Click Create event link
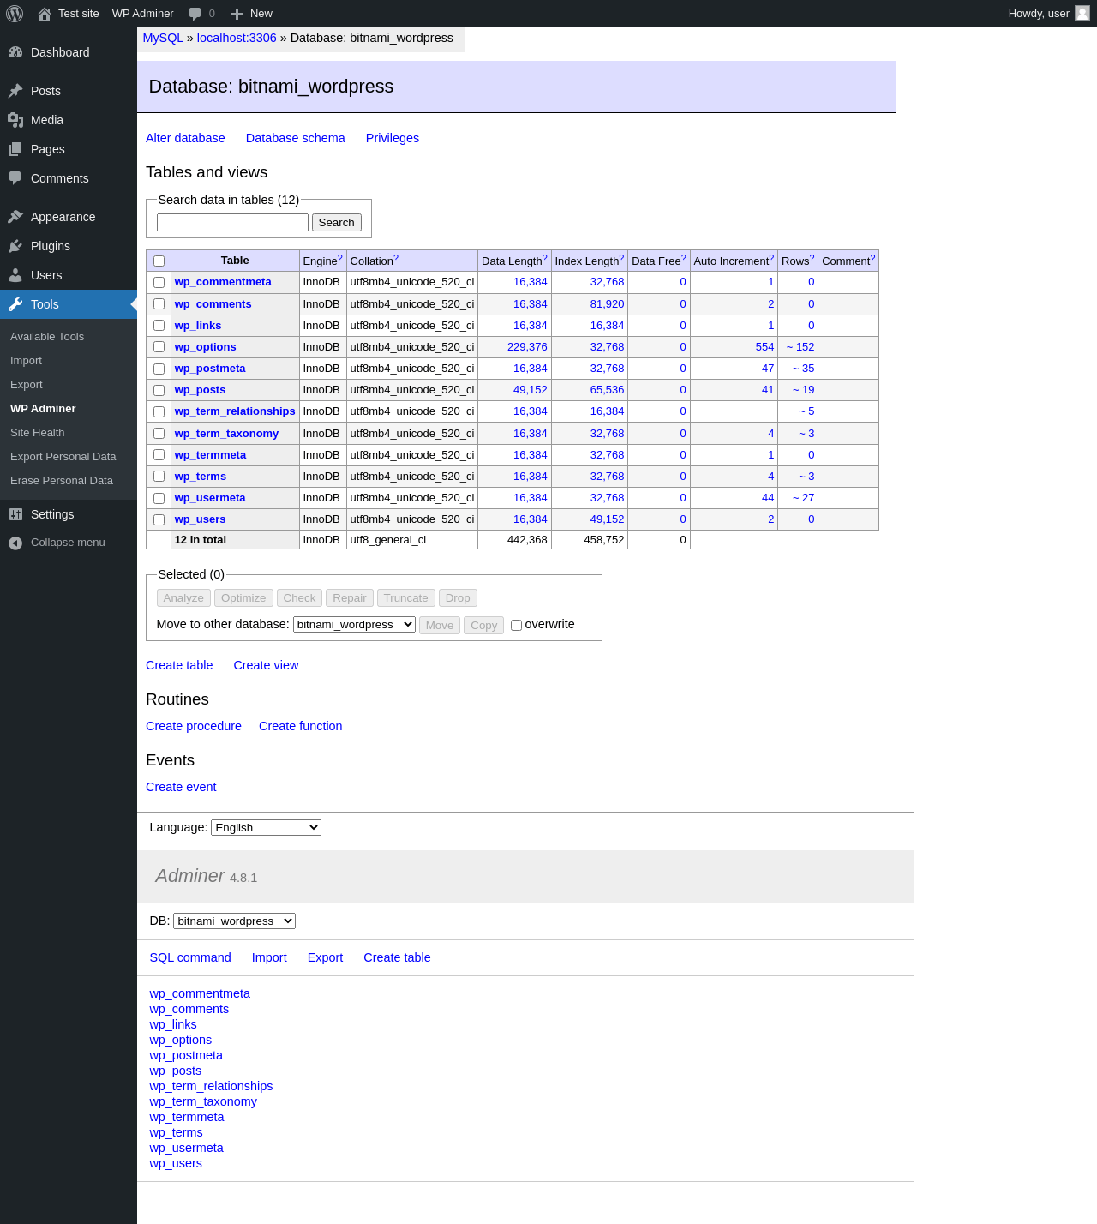The width and height of the screenshot is (1097, 1224). pyautogui.click(x=181, y=787)
